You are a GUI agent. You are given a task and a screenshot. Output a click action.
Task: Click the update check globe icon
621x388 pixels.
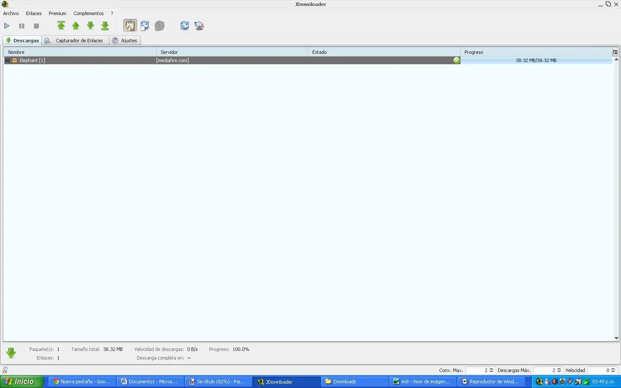click(x=199, y=26)
